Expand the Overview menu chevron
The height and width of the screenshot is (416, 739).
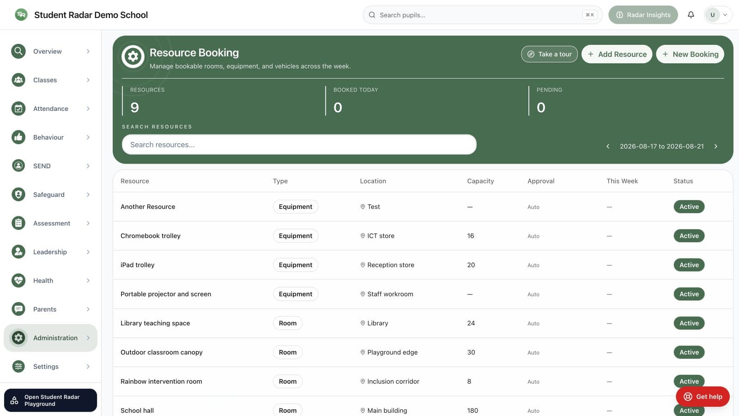pos(88,51)
